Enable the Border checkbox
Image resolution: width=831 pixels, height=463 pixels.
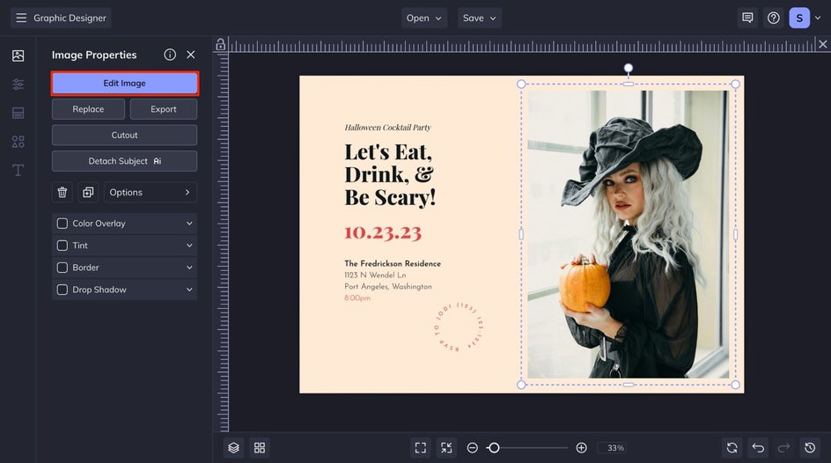[x=63, y=268]
